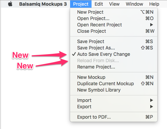The image size is (167, 129).
Task: Choose New Project from the menu
Action: tap(114, 12)
